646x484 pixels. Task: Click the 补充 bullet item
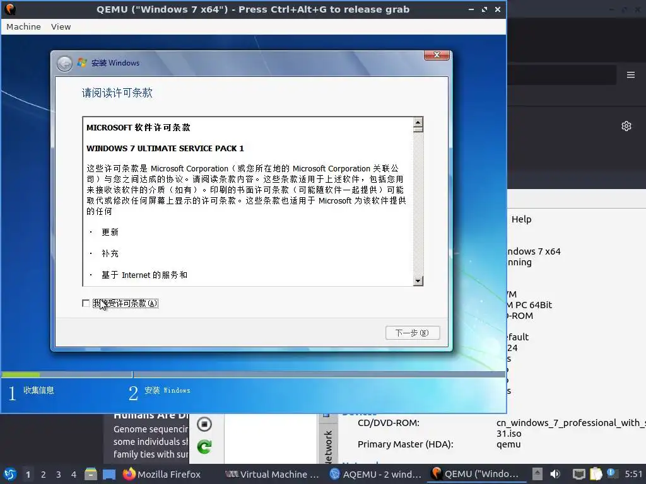point(110,253)
